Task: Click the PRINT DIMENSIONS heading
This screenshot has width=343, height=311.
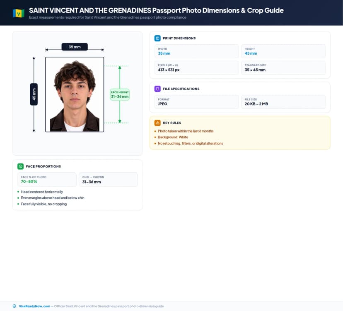Action: click(179, 38)
